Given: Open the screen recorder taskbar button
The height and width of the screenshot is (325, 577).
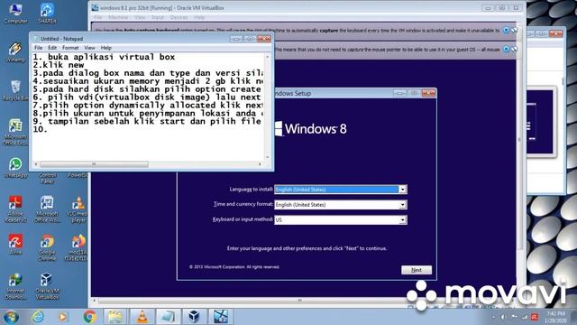Looking at the screenshot, I should pyautogui.click(x=221, y=317).
